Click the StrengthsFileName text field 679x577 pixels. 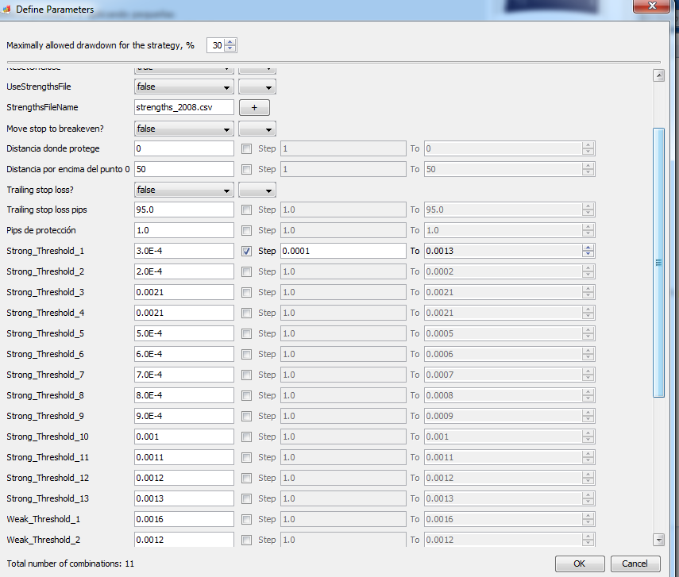point(184,107)
